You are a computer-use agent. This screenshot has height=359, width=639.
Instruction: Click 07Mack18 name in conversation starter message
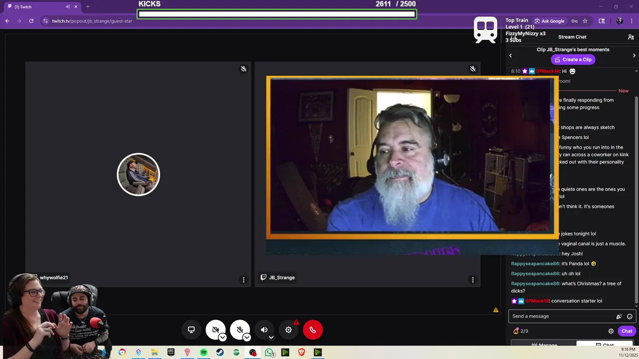[x=537, y=301]
